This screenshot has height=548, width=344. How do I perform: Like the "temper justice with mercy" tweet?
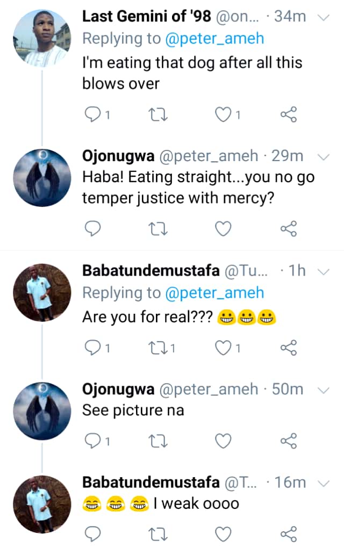[x=223, y=229]
